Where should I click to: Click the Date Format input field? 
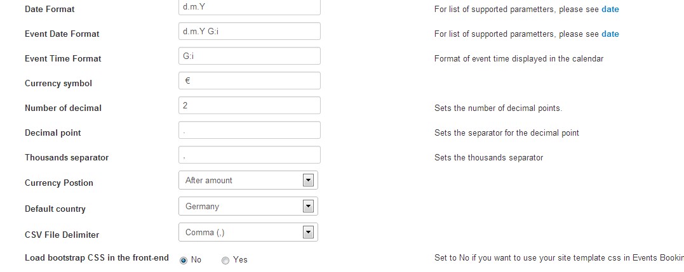(x=250, y=8)
